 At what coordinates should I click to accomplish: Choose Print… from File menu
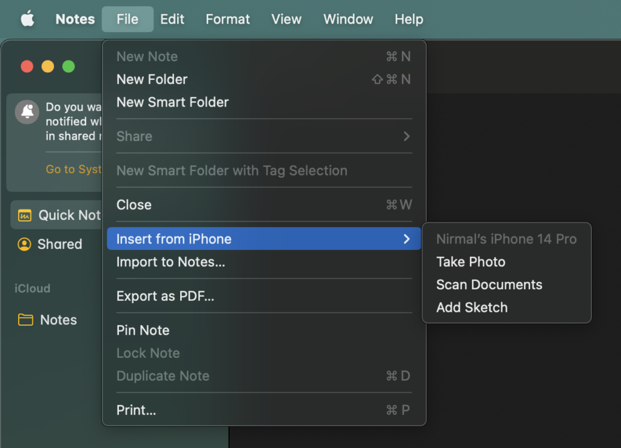click(264, 410)
